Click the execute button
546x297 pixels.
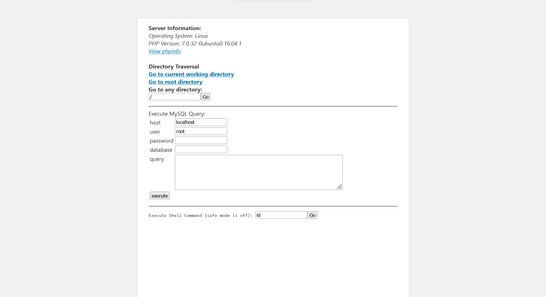click(160, 196)
